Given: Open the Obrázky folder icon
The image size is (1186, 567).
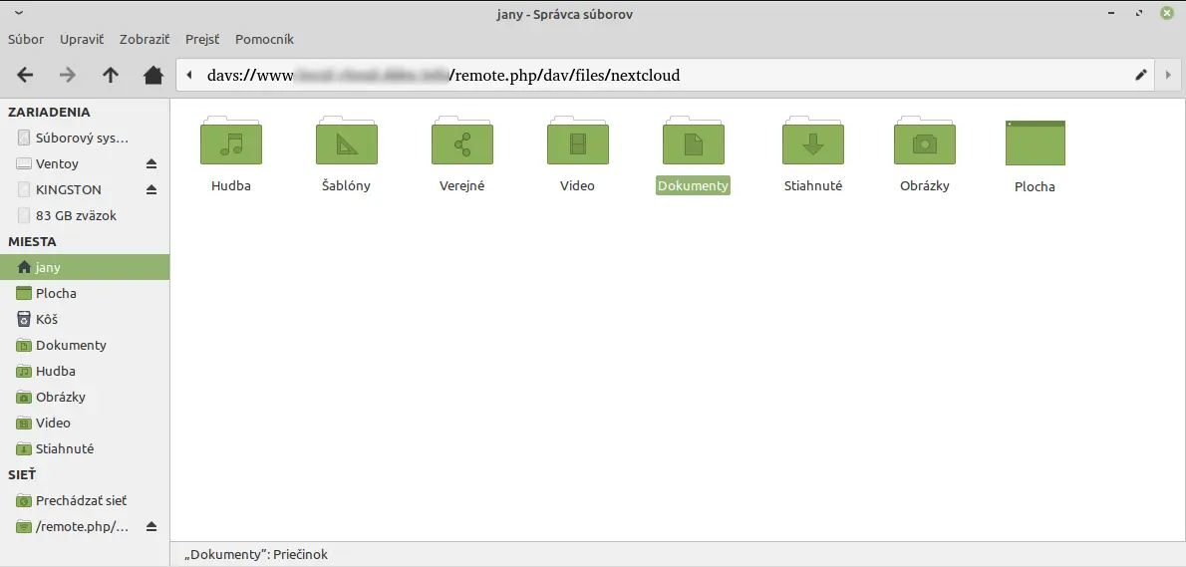Looking at the screenshot, I should [924, 141].
